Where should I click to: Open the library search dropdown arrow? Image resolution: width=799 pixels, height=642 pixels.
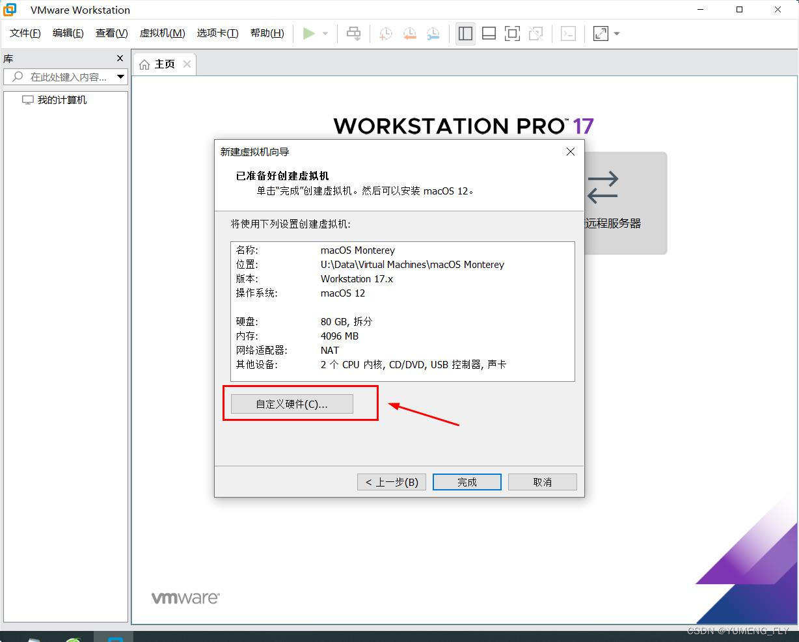pyautogui.click(x=121, y=77)
